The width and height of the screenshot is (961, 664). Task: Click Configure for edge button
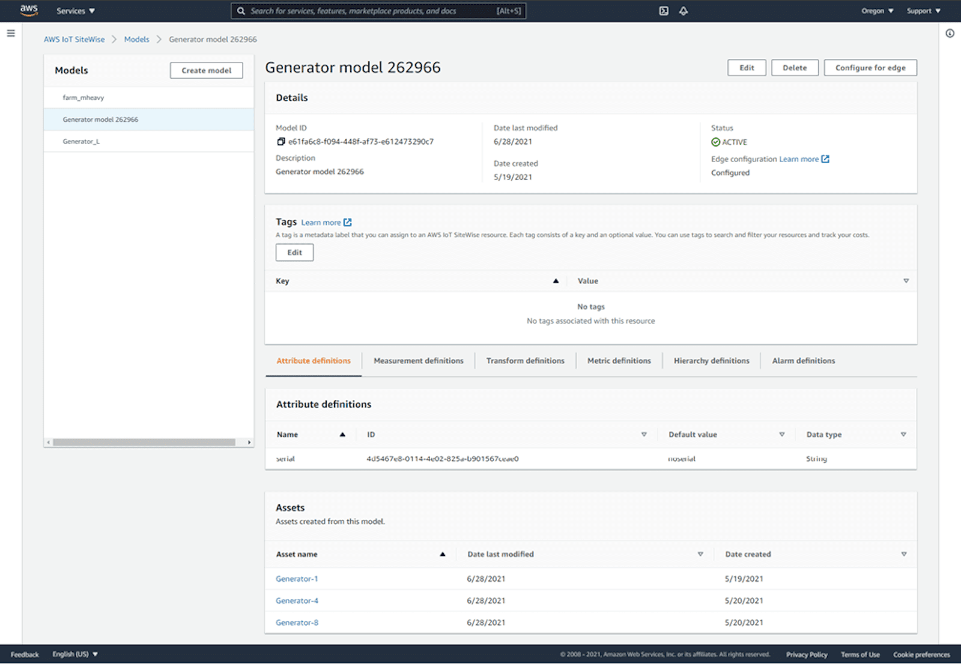870,68
